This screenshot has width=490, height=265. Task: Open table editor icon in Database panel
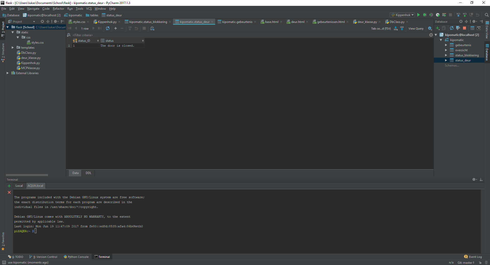(x=472, y=28)
